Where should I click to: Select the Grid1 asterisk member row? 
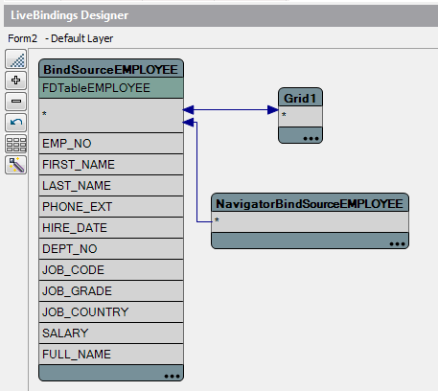(300, 116)
